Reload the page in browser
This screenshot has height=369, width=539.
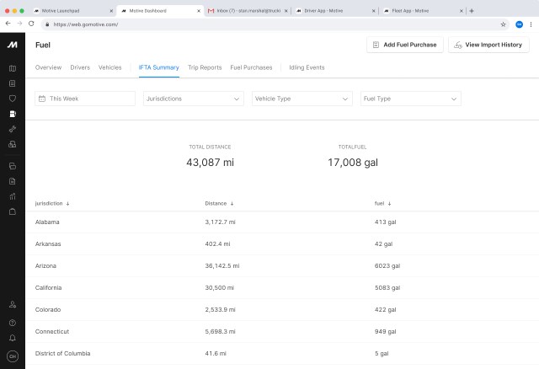click(31, 24)
